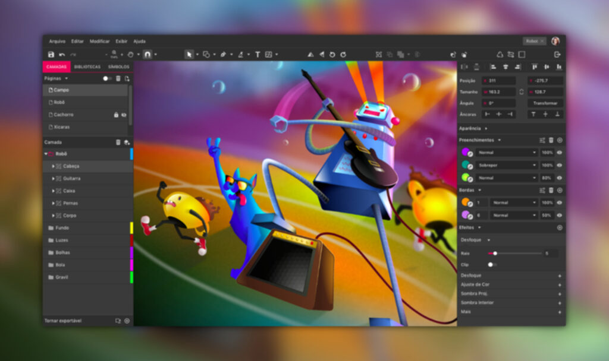
Task: Add the Sombra Proj. effect
Action: 560,294
